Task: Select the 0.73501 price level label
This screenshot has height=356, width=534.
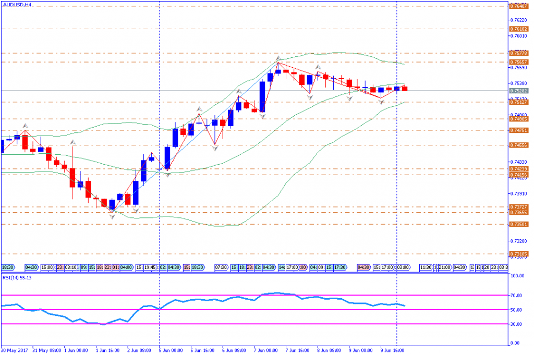Action: pos(517,224)
